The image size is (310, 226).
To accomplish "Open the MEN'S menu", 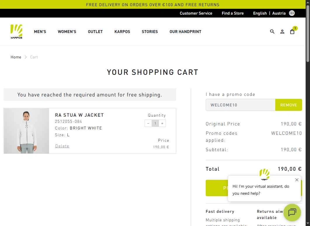I will point(40,32).
